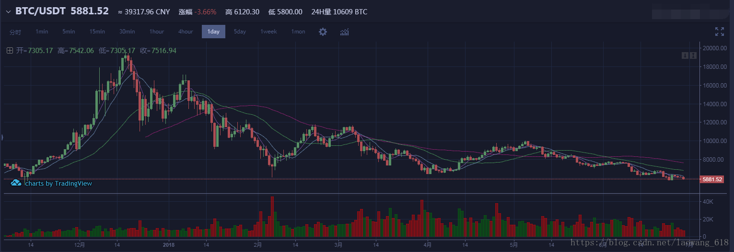This screenshot has width=734, height=252.
Task: Select the active 1day interval
Action: point(213,32)
